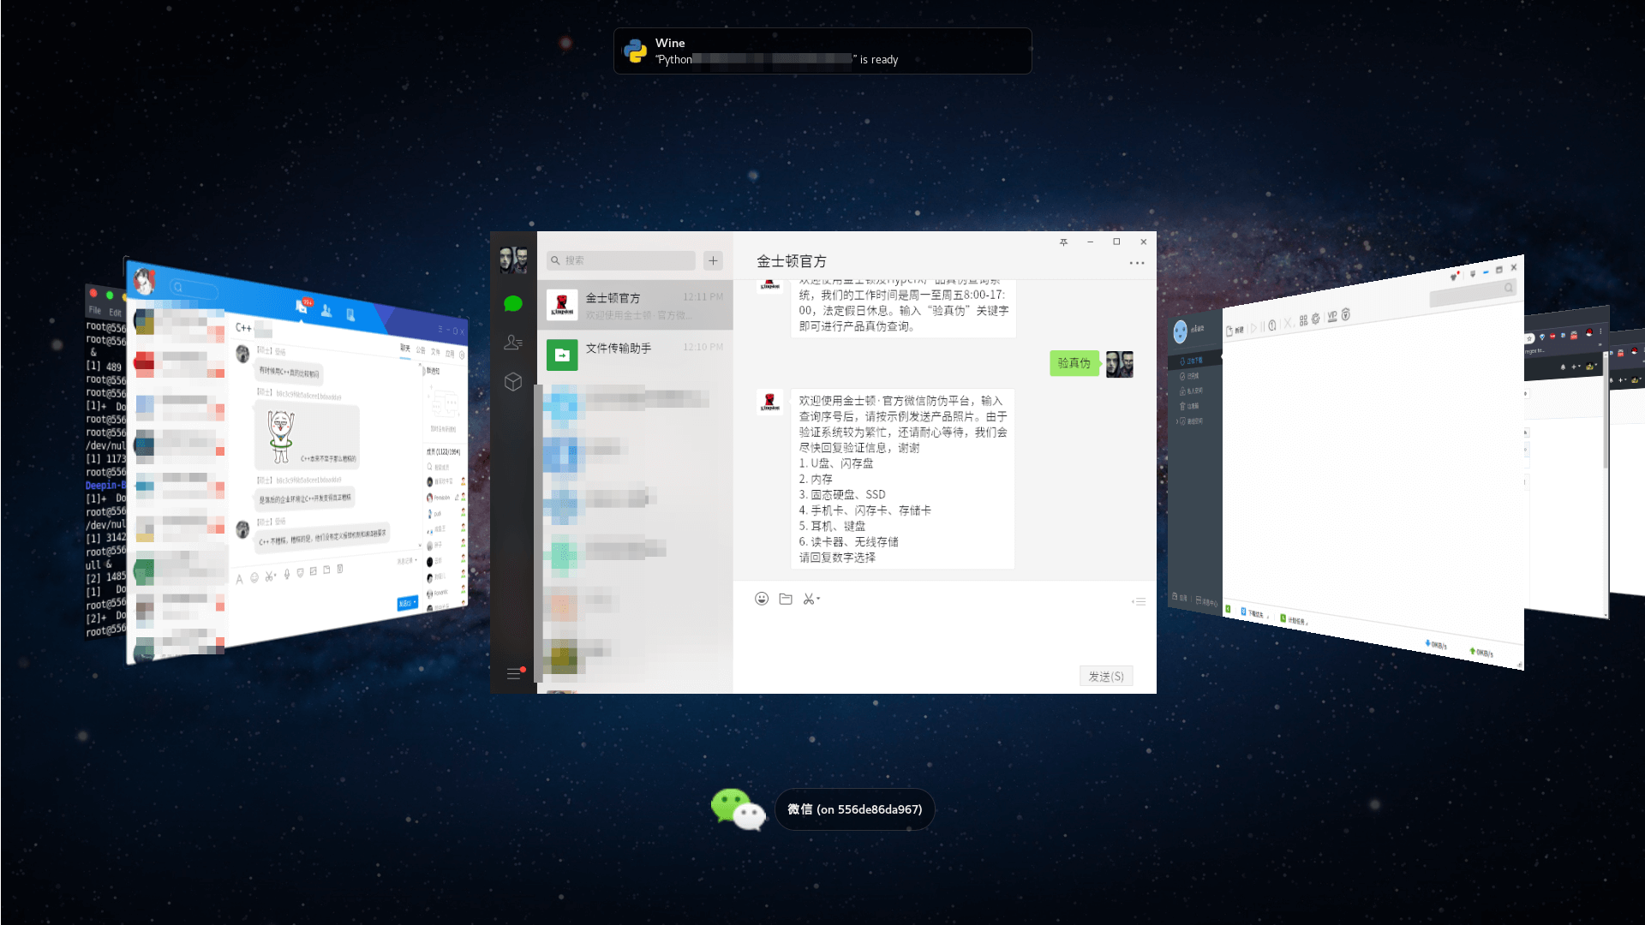Open the Contacts icon in WeChat sidebar
1645x925 pixels.
click(513, 343)
